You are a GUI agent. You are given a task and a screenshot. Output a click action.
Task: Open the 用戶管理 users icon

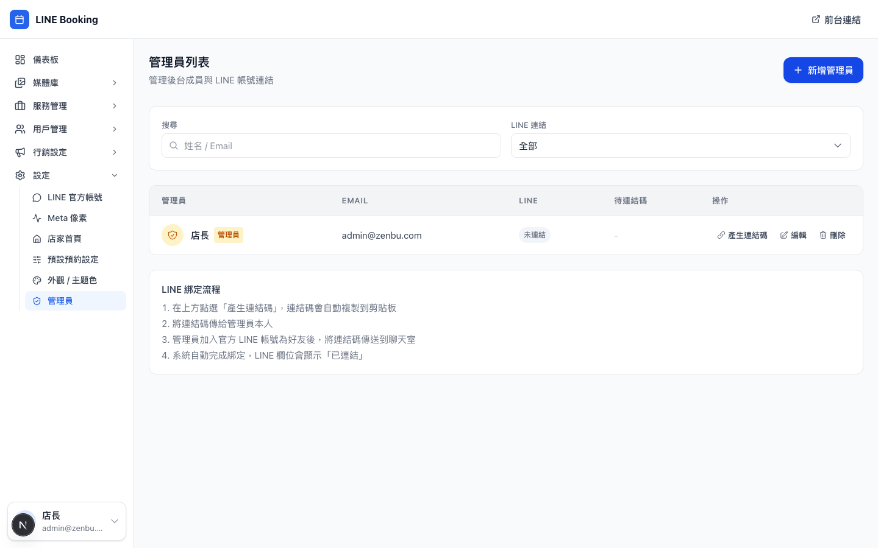click(x=20, y=129)
